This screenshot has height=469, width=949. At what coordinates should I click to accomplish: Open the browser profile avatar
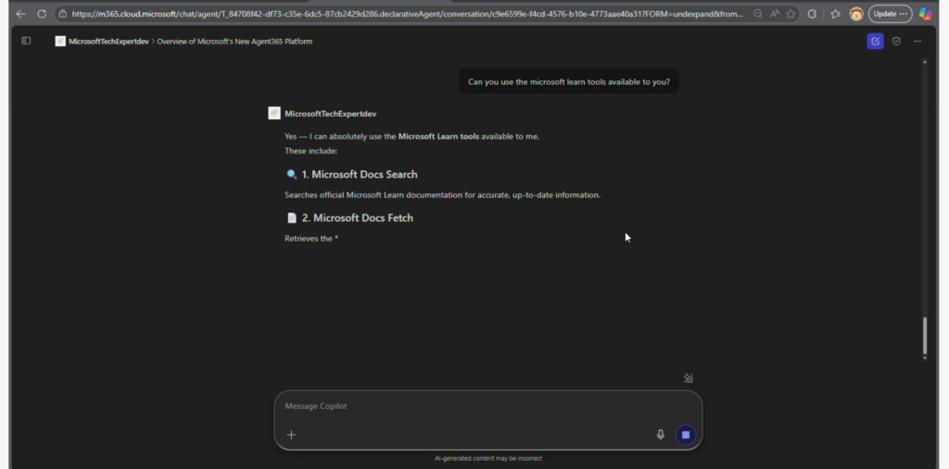(855, 14)
